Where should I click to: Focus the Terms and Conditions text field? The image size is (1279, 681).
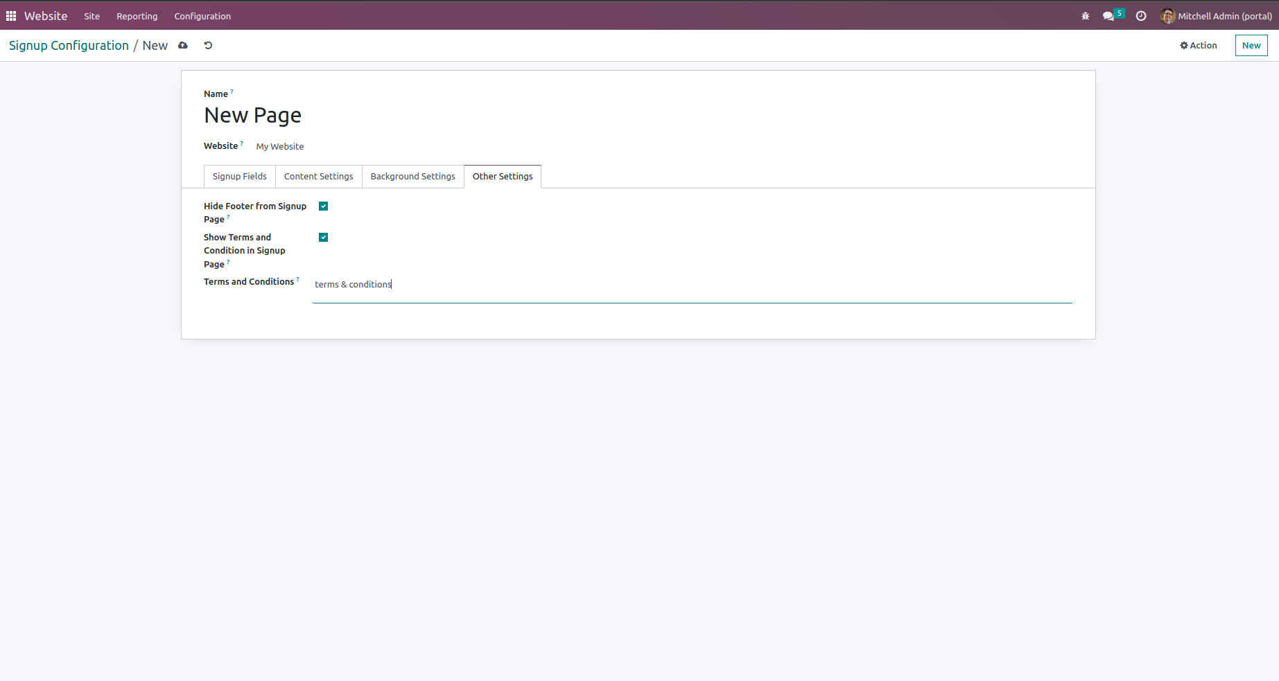pos(692,290)
